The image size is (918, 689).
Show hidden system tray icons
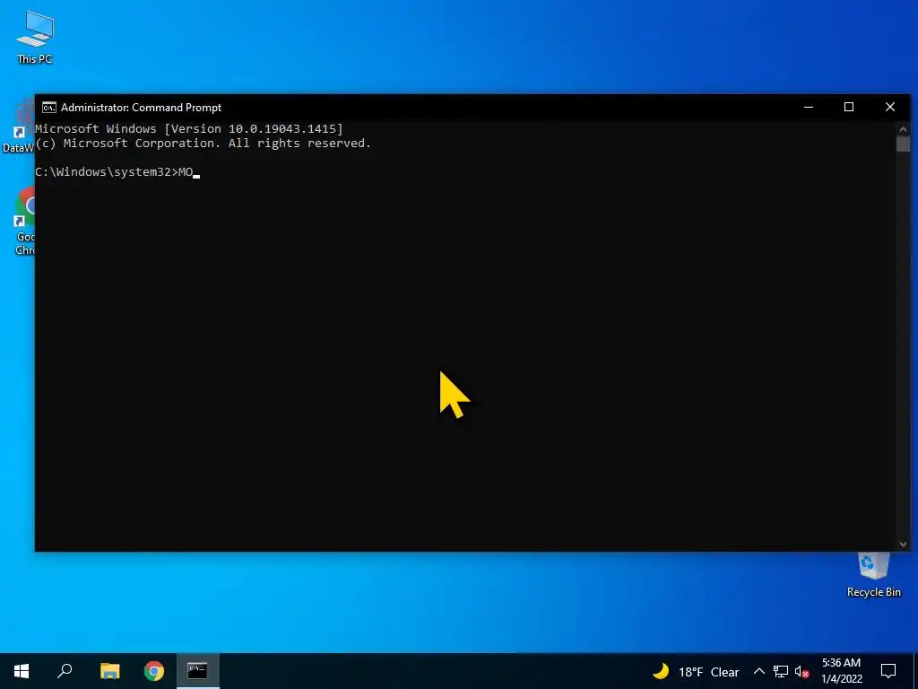pos(758,671)
